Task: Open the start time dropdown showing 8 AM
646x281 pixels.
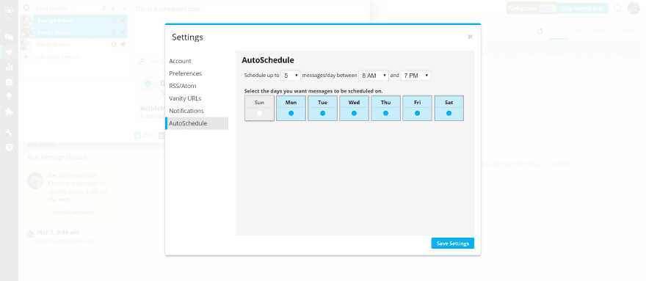Action: click(374, 76)
